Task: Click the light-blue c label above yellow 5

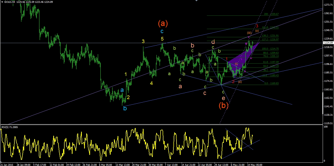Action: tap(162, 31)
